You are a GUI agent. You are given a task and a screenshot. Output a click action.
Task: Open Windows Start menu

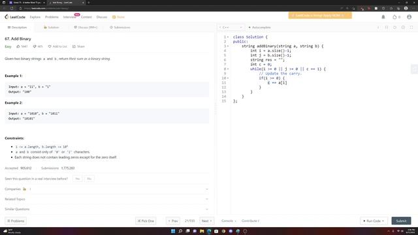(173, 231)
